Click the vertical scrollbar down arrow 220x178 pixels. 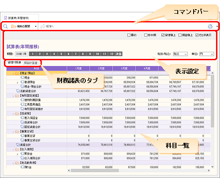[x=213, y=167]
